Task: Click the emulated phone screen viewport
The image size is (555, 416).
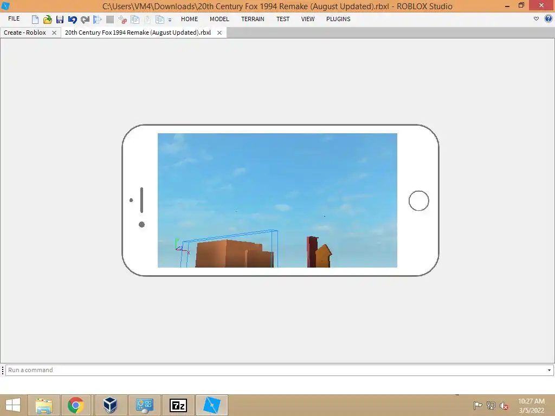Action: (x=277, y=200)
